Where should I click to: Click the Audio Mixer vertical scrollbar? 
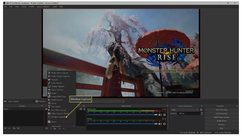tap(168, 119)
